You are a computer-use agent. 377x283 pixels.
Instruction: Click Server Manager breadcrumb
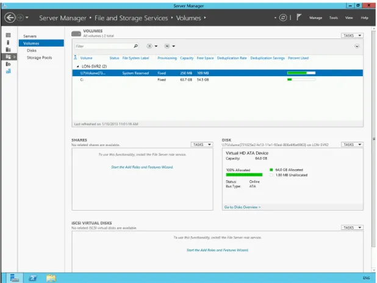[62, 18]
